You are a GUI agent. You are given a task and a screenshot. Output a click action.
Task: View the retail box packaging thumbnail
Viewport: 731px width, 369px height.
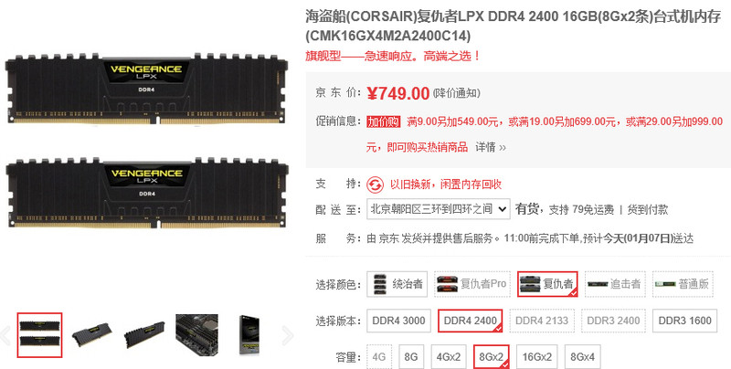[249, 335]
